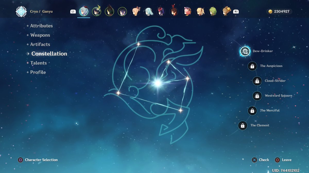Viewport: 309px width, 173px height.
Task: Select the second portrait with white flower
Action: click(97, 11)
